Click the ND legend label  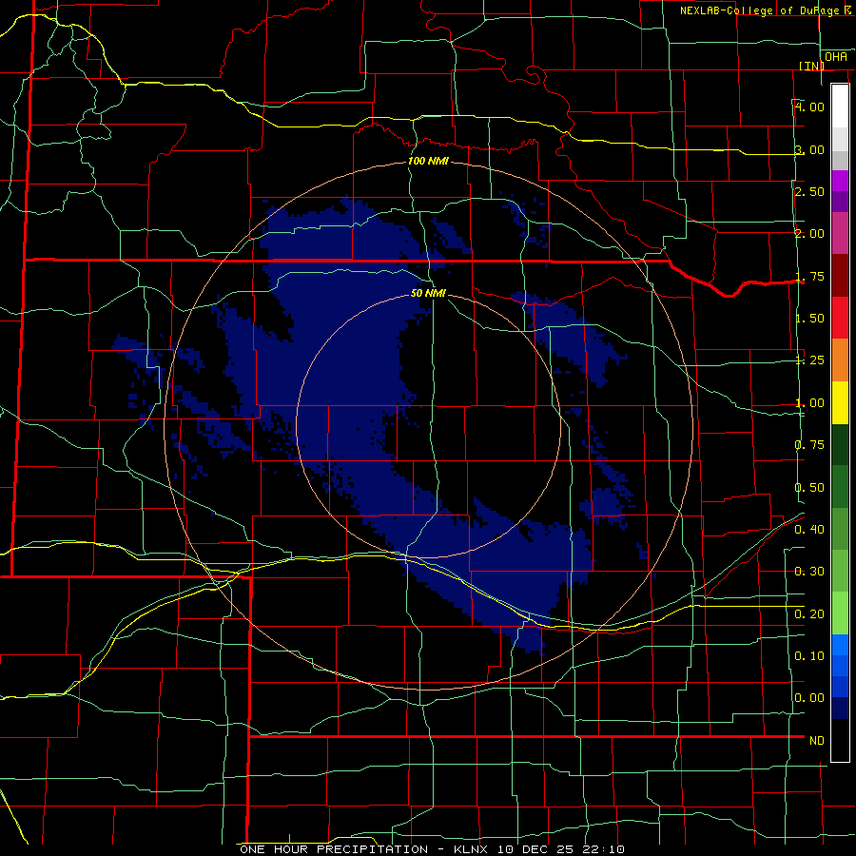pyautogui.click(x=817, y=741)
